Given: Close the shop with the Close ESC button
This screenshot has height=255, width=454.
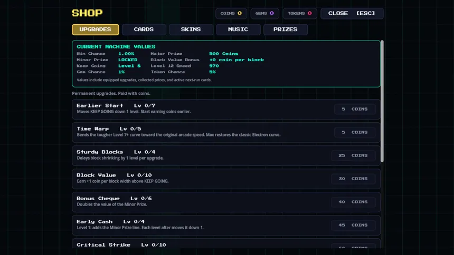Looking at the screenshot, I should pyautogui.click(x=352, y=13).
